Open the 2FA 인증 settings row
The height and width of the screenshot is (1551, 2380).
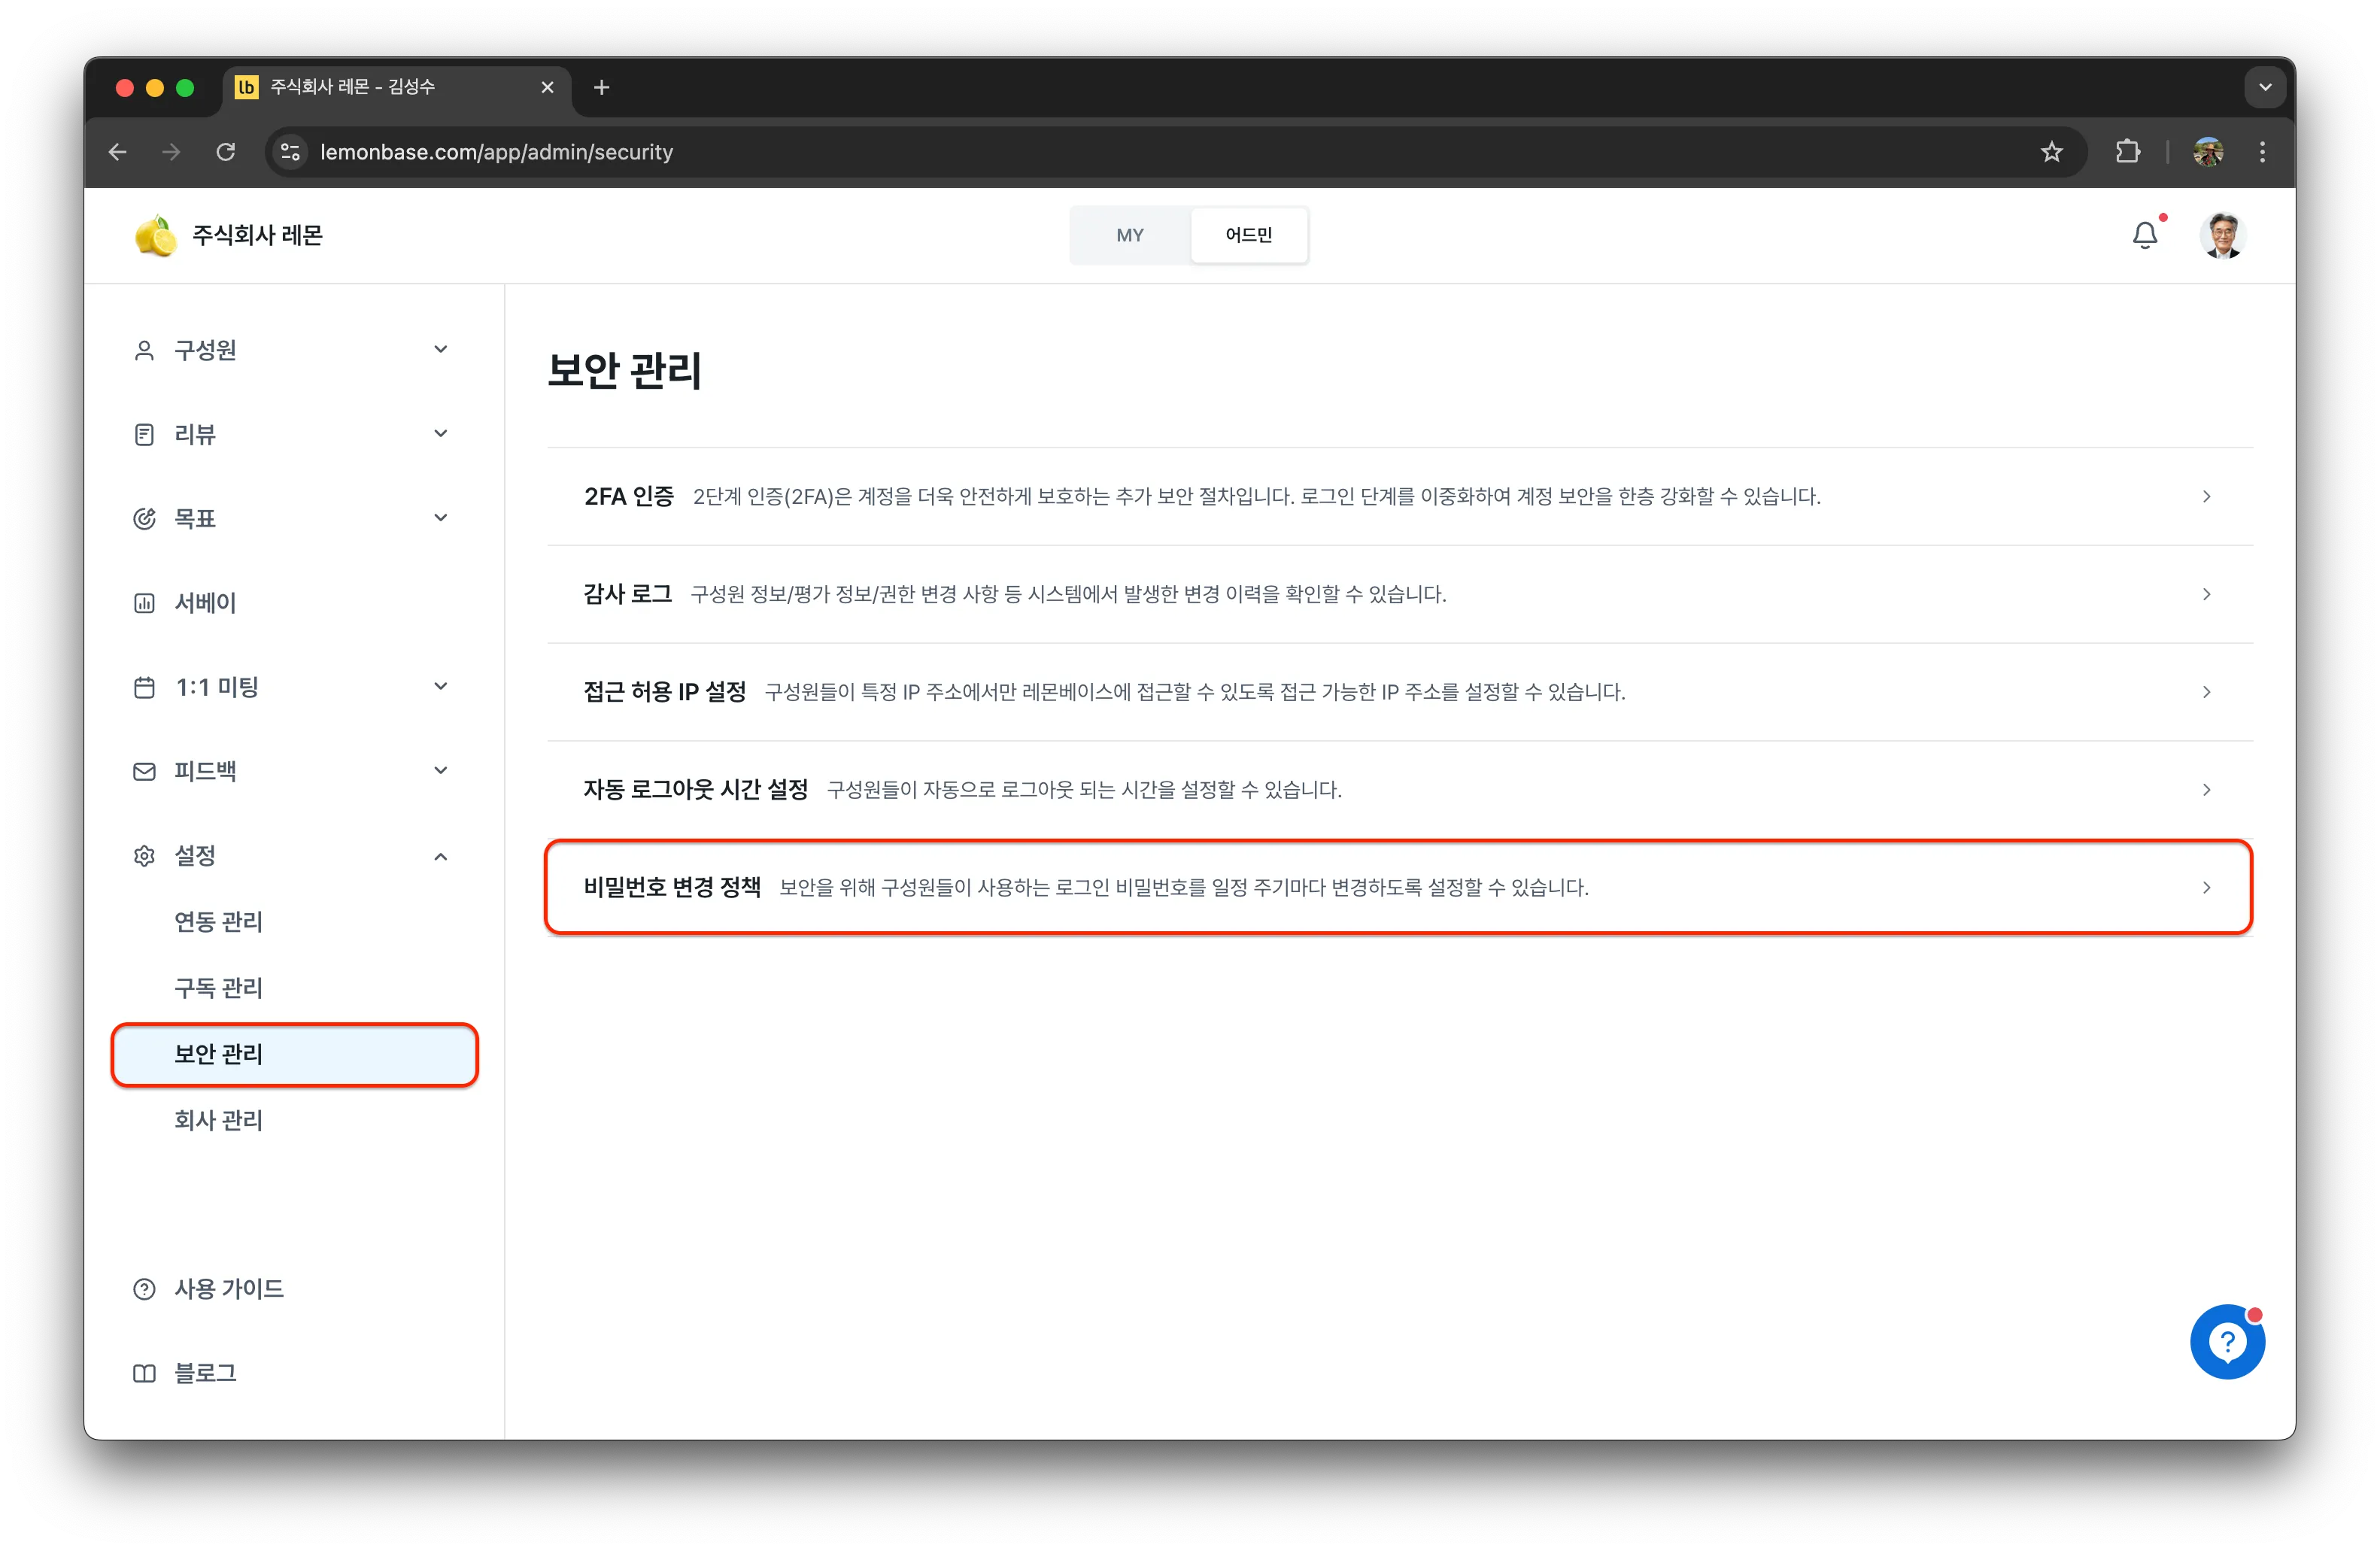pyautogui.click(x=1400, y=497)
